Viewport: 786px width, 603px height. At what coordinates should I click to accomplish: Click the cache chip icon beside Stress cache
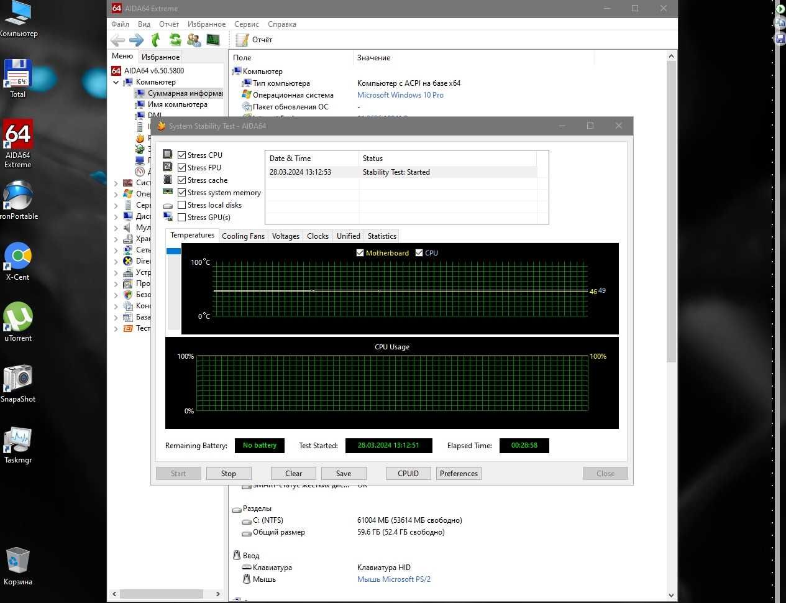point(168,179)
